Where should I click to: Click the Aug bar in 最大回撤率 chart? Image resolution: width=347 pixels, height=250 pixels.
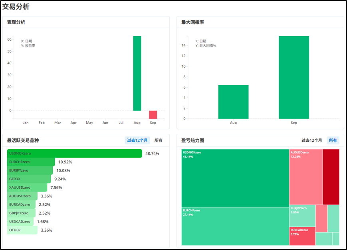click(x=233, y=102)
